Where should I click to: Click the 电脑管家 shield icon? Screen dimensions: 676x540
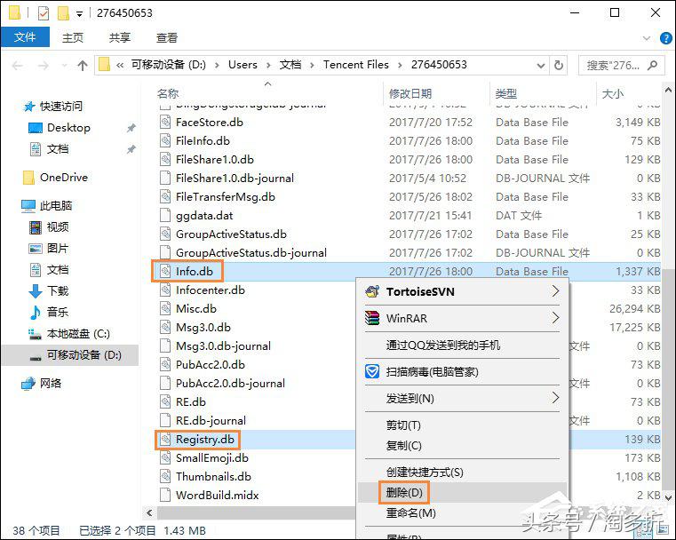pyautogui.click(x=372, y=371)
